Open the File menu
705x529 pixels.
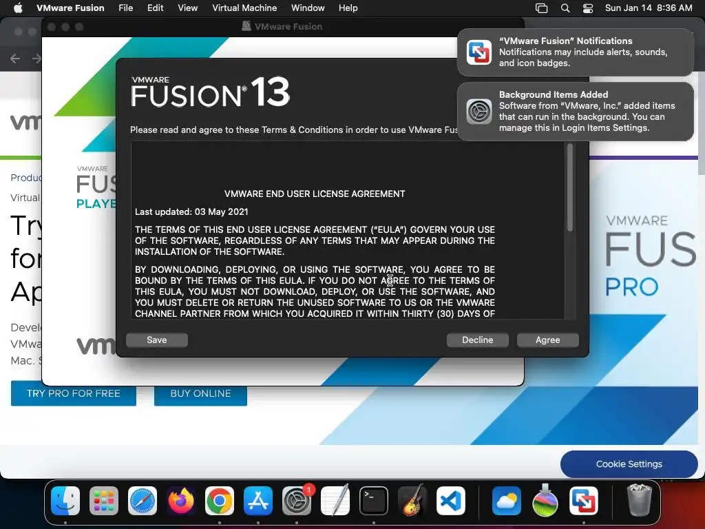(125, 8)
